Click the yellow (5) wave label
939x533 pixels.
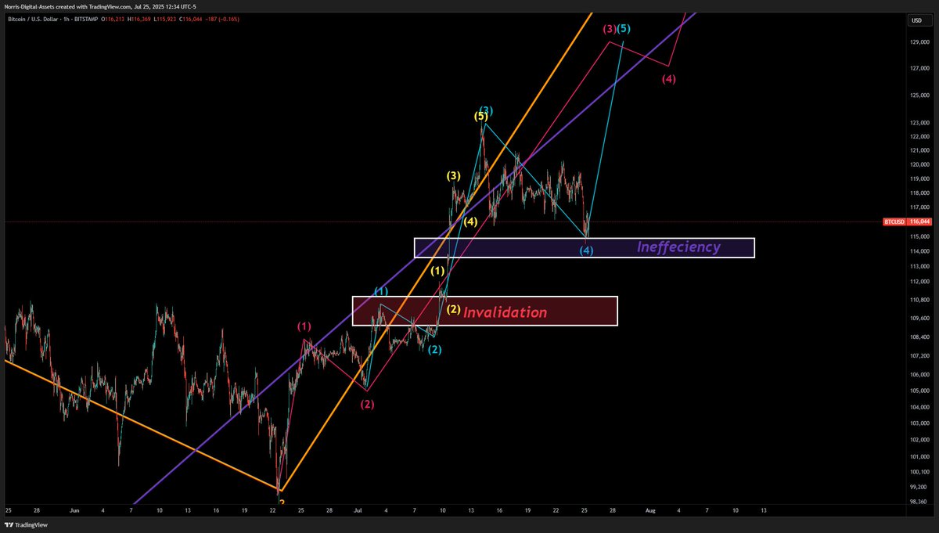pyautogui.click(x=481, y=117)
